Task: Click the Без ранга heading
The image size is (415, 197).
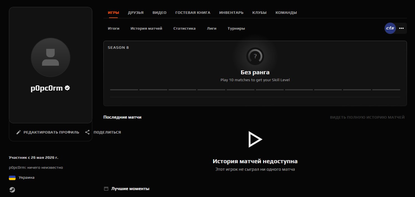Action: 255,73
